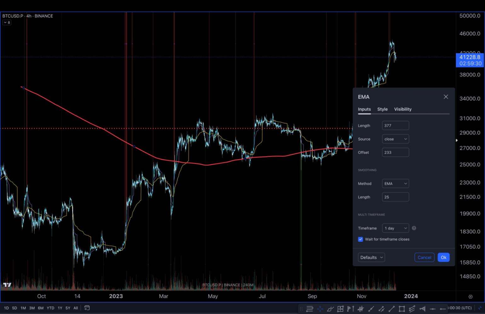
Task: Set chart range to 1Y
Action: click(x=60, y=308)
